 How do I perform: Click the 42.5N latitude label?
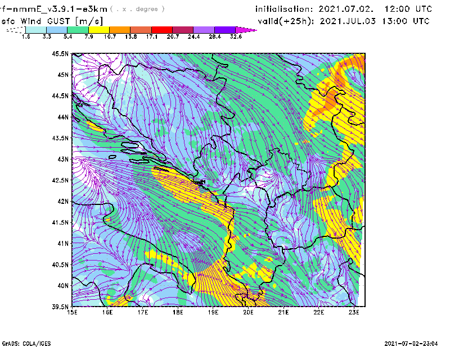pyautogui.click(x=60, y=180)
